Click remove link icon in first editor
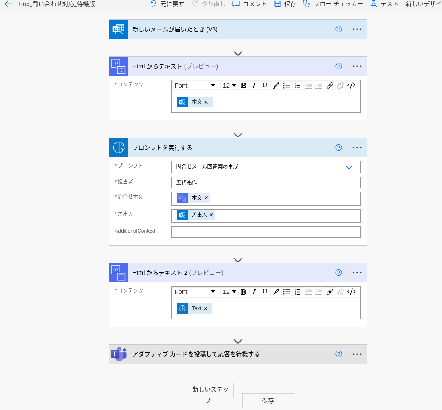The width and height of the screenshot is (442, 410). click(x=340, y=86)
